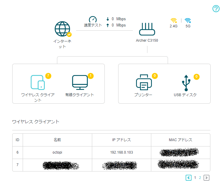Run the speed test gauge icon
The height and width of the screenshot is (181, 222).
click(93, 19)
